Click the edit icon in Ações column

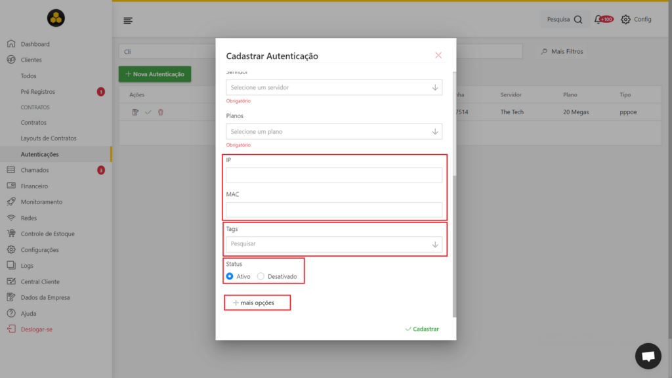(135, 112)
